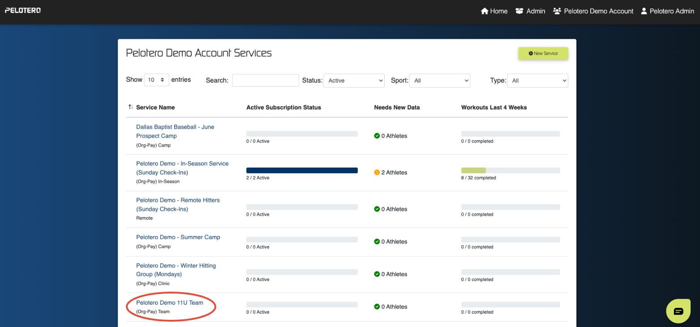Click the full blue 2 / 2 Active progress bar
Image resolution: width=700 pixels, height=327 pixels.
302,170
